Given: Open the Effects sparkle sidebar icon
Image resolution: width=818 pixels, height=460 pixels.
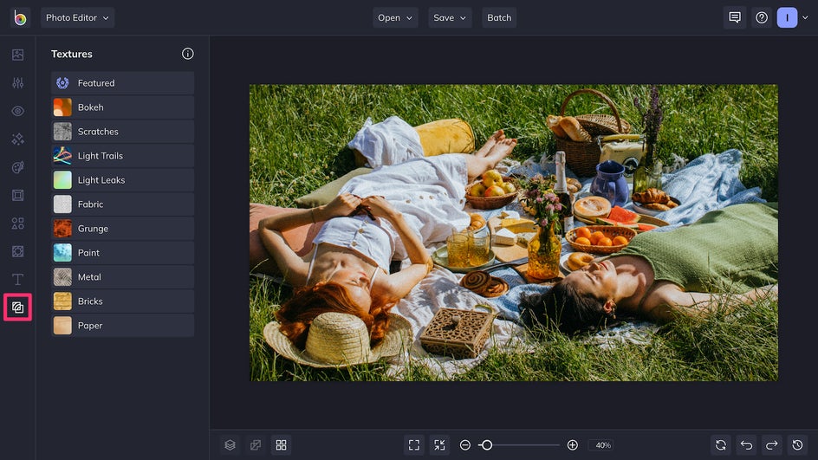Looking at the screenshot, I should click(17, 139).
